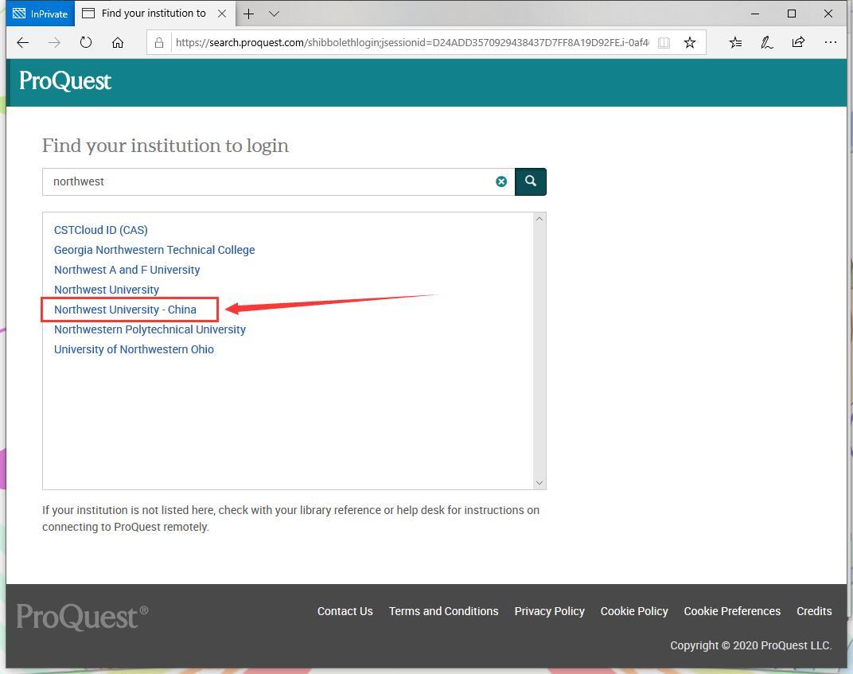This screenshot has width=853, height=674.
Task: Click the institution search input field
Action: [267, 181]
